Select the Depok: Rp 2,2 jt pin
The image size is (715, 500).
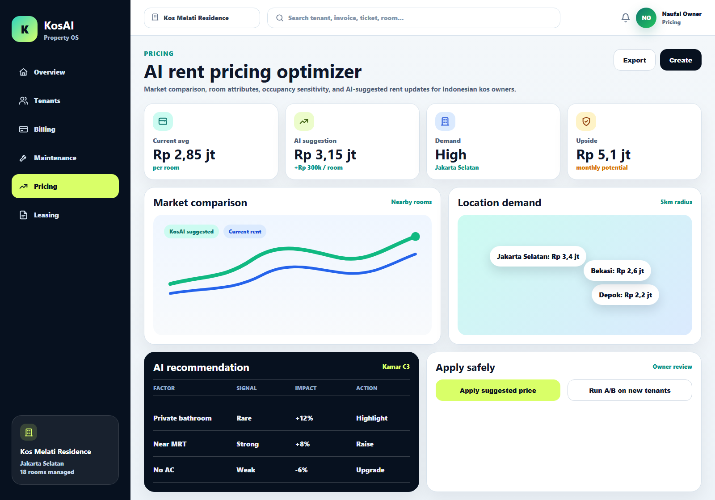pyautogui.click(x=625, y=295)
